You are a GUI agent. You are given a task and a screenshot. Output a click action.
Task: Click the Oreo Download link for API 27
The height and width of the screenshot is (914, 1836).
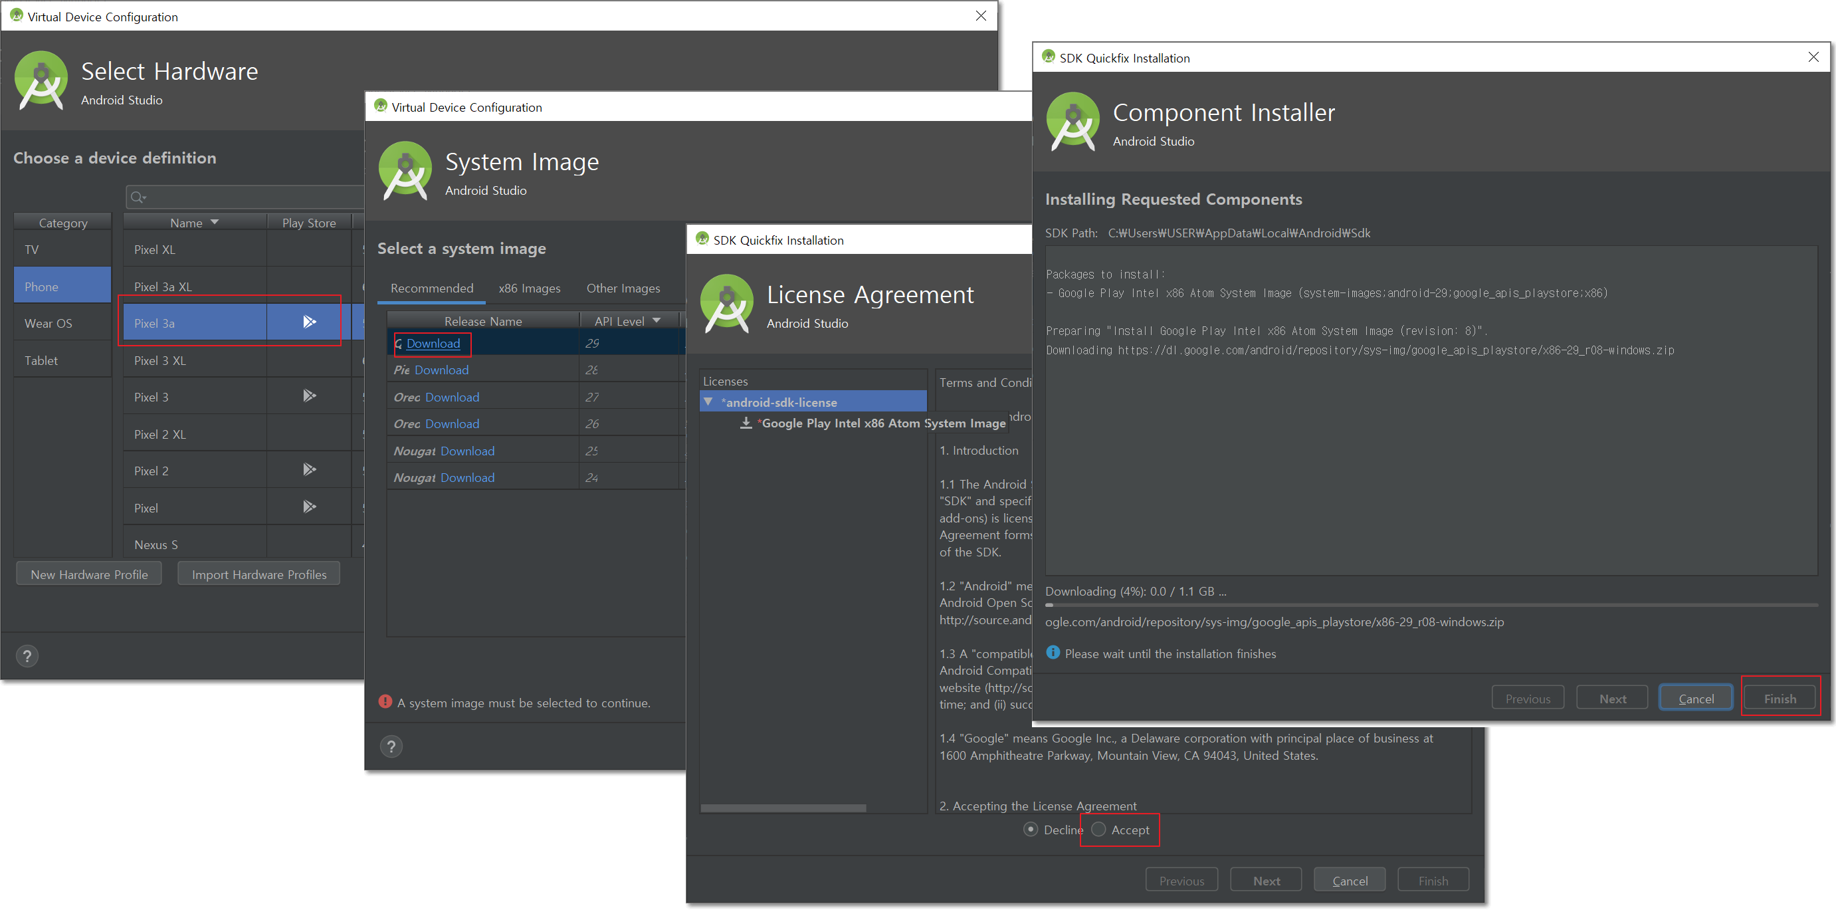click(452, 396)
